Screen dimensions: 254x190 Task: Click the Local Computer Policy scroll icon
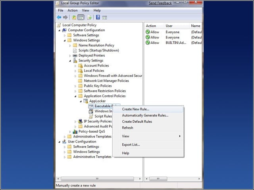click(59, 25)
